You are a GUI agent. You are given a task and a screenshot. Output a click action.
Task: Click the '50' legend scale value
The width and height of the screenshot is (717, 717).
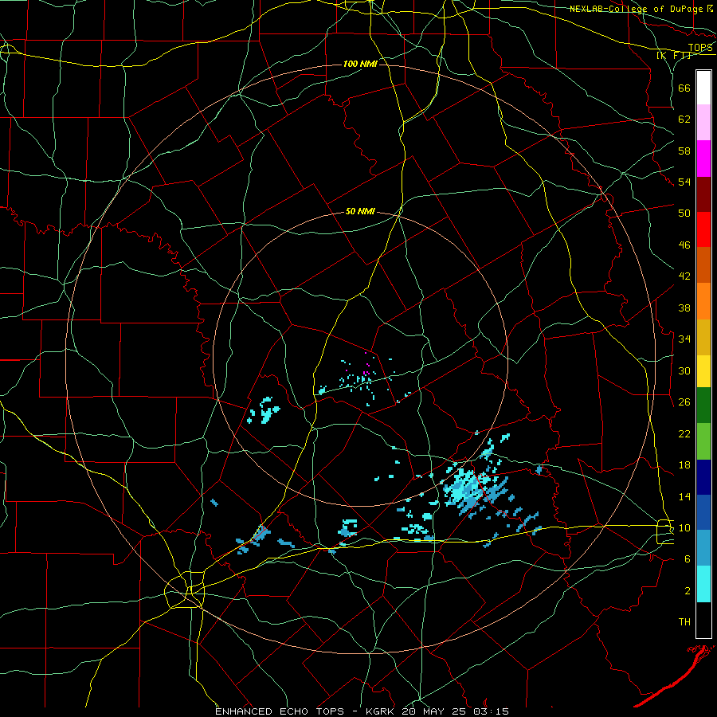coord(684,214)
